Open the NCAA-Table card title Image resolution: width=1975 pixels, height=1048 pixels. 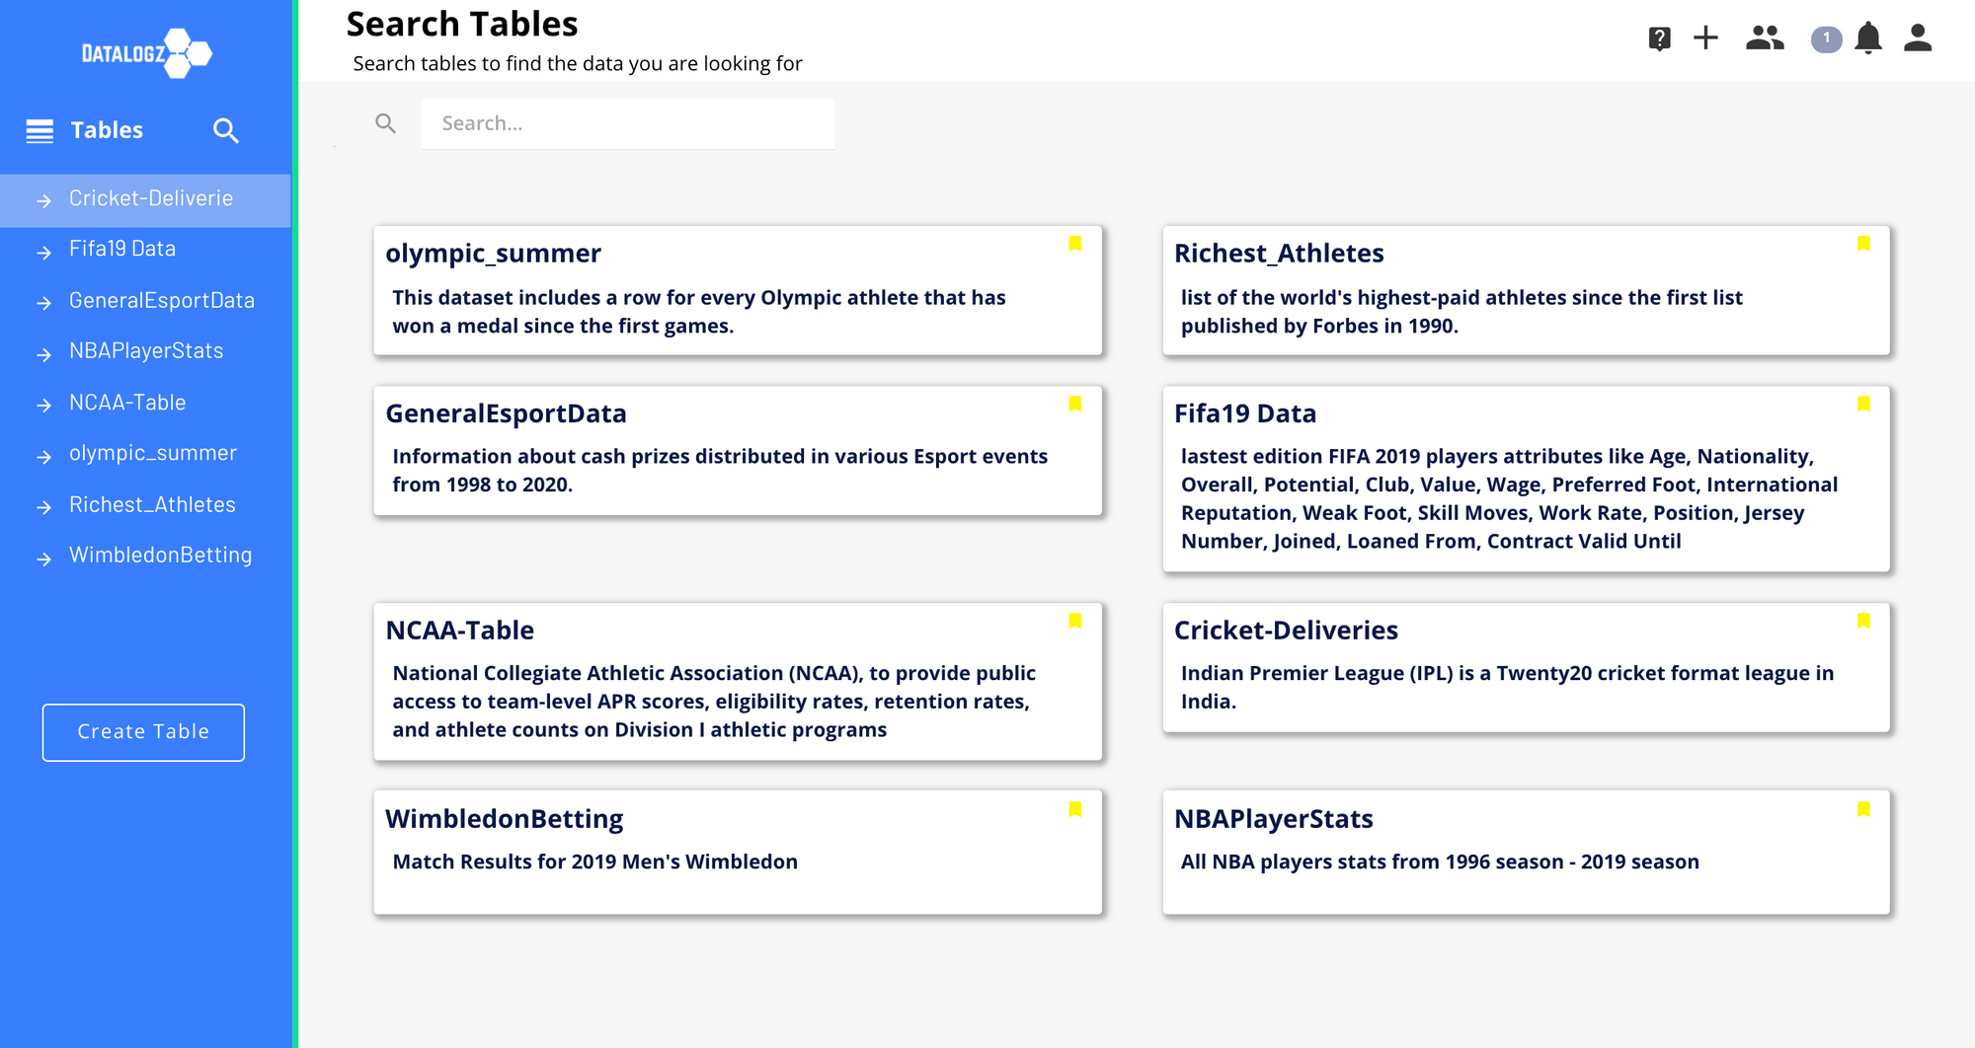point(459,631)
